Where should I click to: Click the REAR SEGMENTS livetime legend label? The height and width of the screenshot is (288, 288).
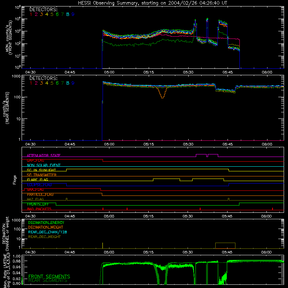coord(48,280)
